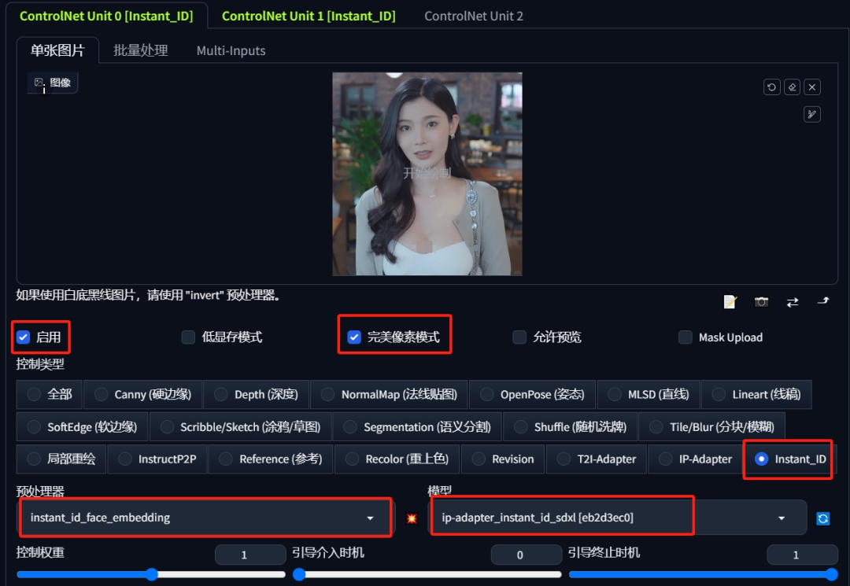Image resolution: width=850 pixels, height=586 pixels.
Task: Click the 引导介入时机 value field
Action: [x=527, y=555]
